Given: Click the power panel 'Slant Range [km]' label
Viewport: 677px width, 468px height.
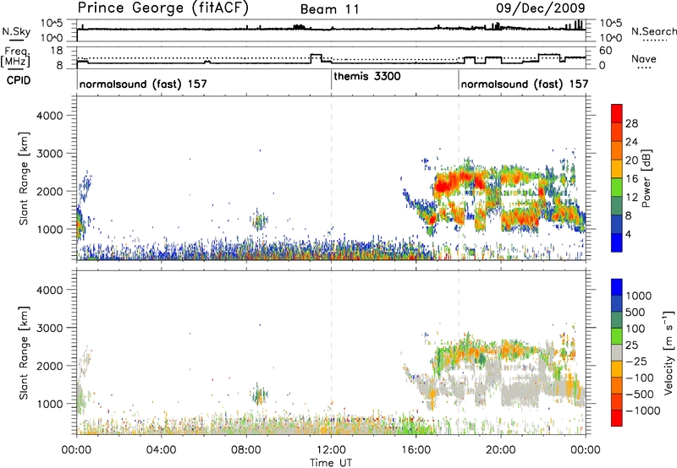Looking at the screenshot, I should 24,178.
